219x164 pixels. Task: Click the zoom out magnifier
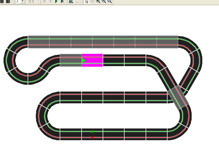click(x=104, y=1)
